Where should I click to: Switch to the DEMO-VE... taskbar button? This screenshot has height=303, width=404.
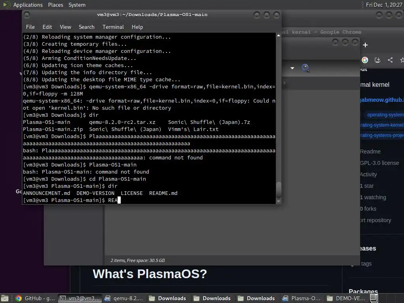click(346, 298)
